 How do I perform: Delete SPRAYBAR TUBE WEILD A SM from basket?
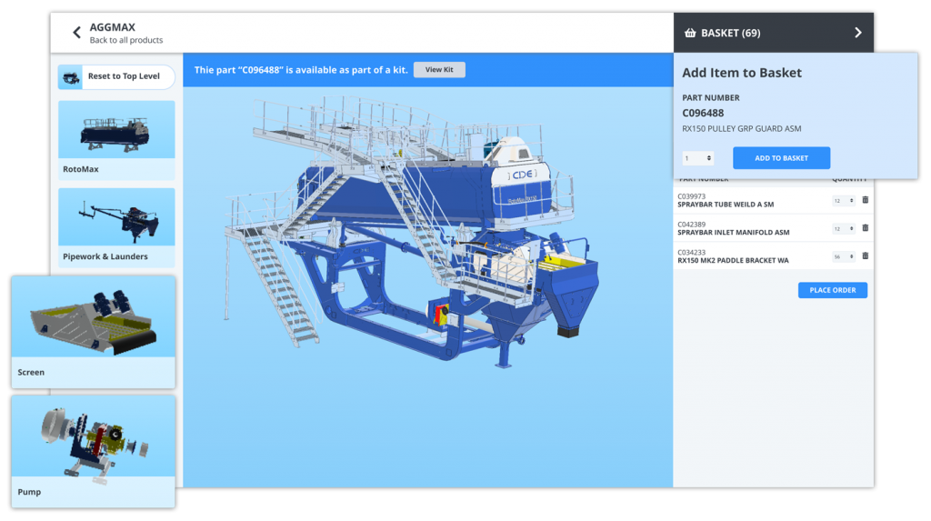(865, 200)
